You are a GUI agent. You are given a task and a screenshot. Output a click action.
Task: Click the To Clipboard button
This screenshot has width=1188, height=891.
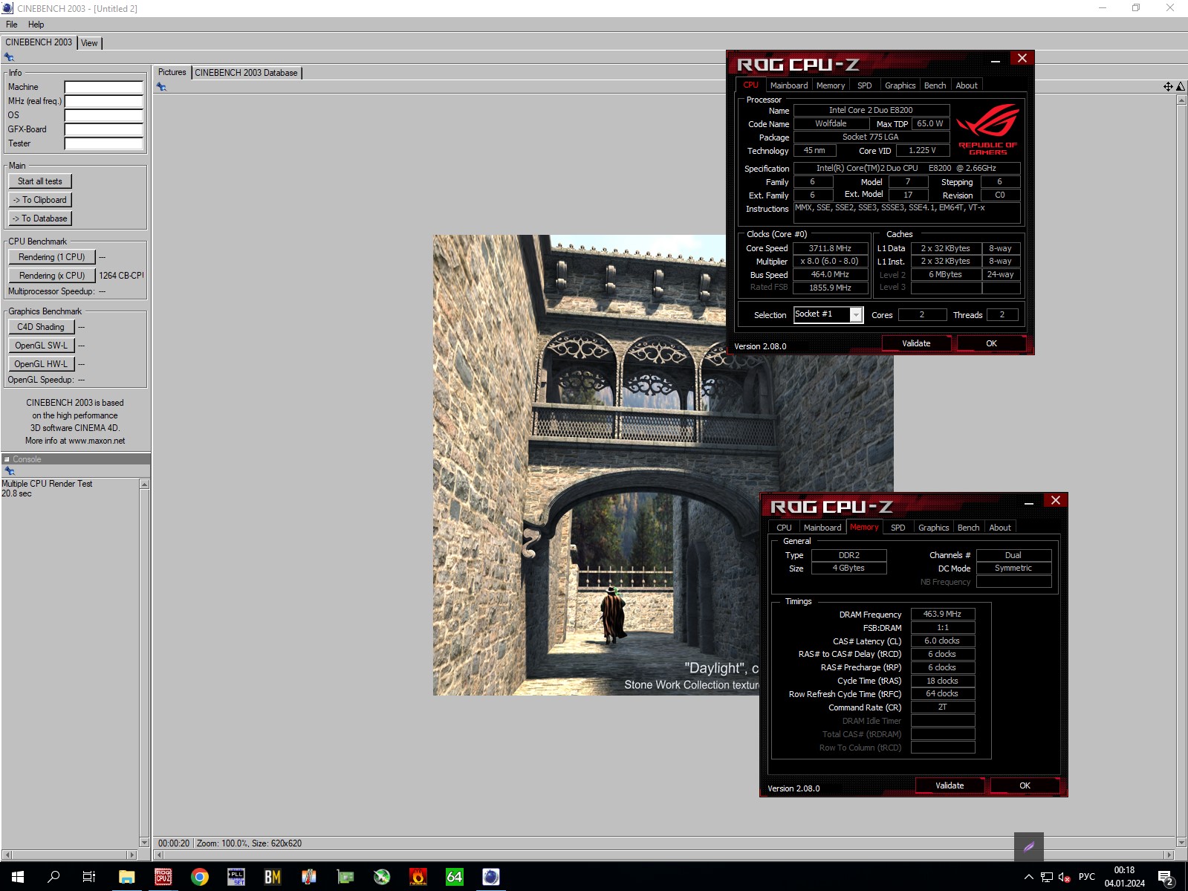40,200
